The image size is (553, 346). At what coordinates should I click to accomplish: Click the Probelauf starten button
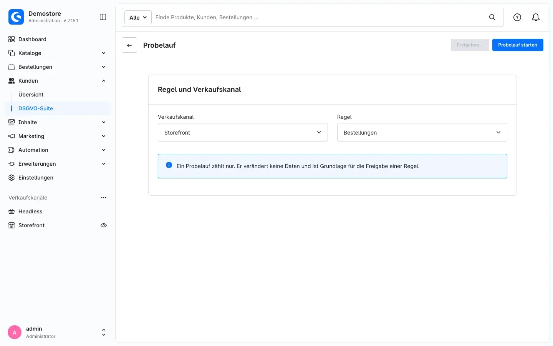pyautogui.click(x=518, y=45)
